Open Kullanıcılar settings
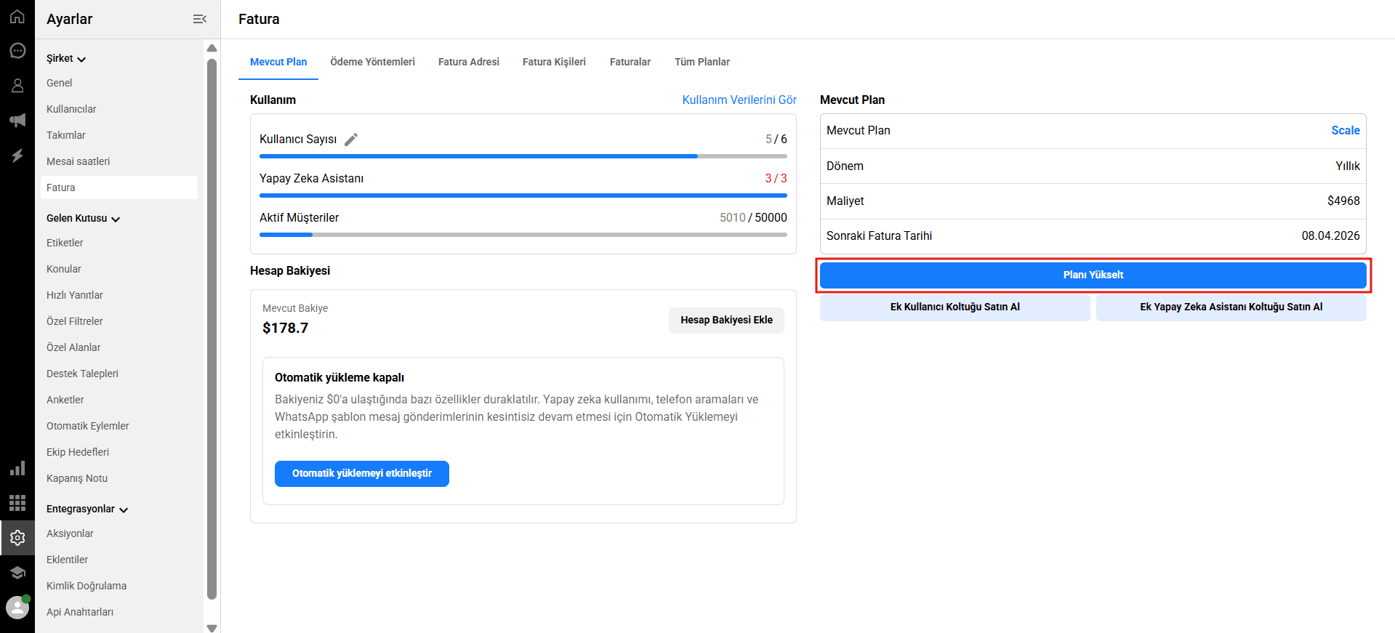The image size is (1395, 633). tap(119, 109)
